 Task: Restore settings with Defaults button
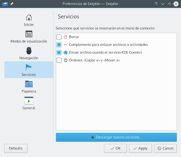coord(16,148)
